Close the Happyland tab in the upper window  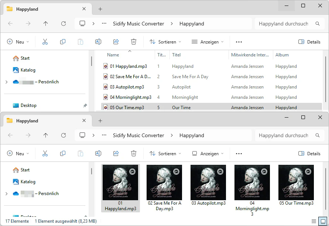coord(84,9)
